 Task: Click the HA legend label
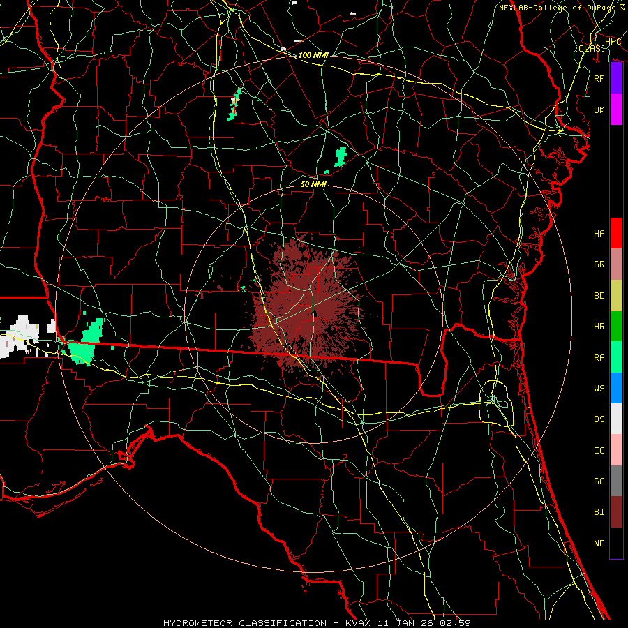[x=599, y=234]
